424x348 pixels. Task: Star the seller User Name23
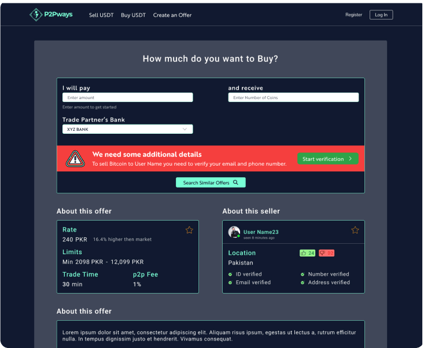[x=355, y=230]
